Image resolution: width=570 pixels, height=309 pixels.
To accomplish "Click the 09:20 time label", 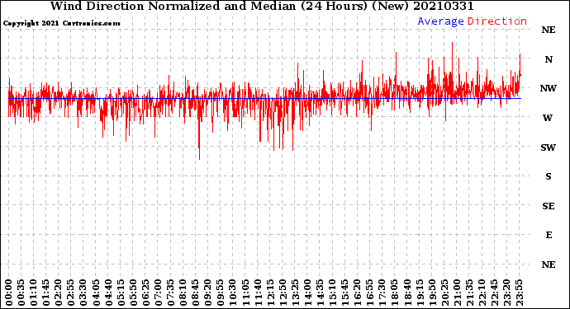I will click(208, 293).
